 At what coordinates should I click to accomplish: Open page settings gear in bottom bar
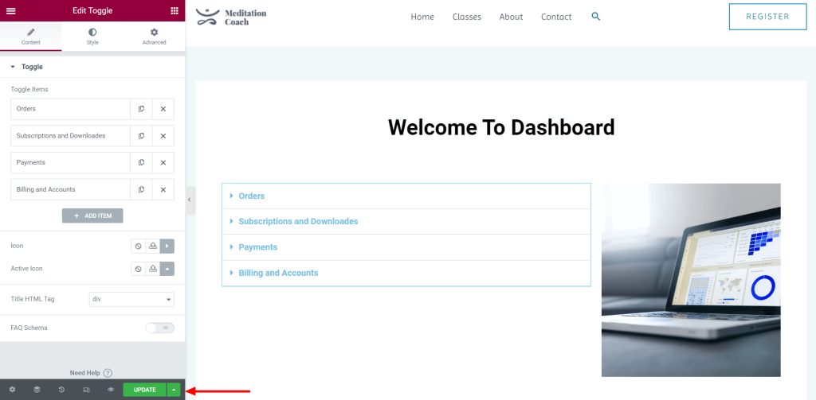[x=12, y=390]
